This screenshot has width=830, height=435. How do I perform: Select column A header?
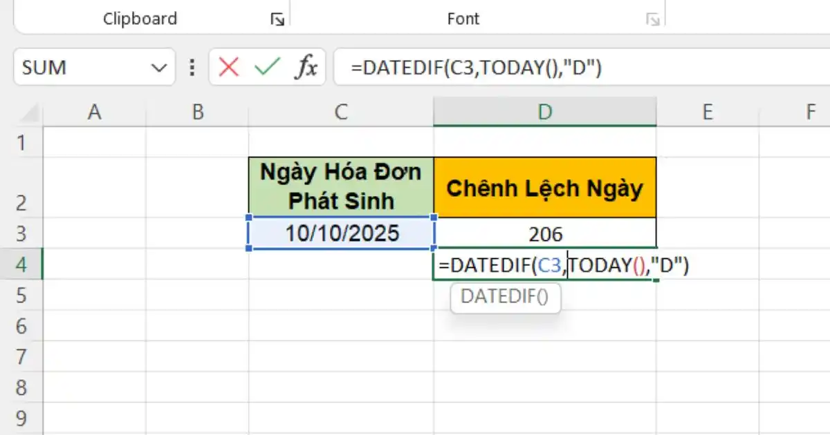[x=95, y=112]
